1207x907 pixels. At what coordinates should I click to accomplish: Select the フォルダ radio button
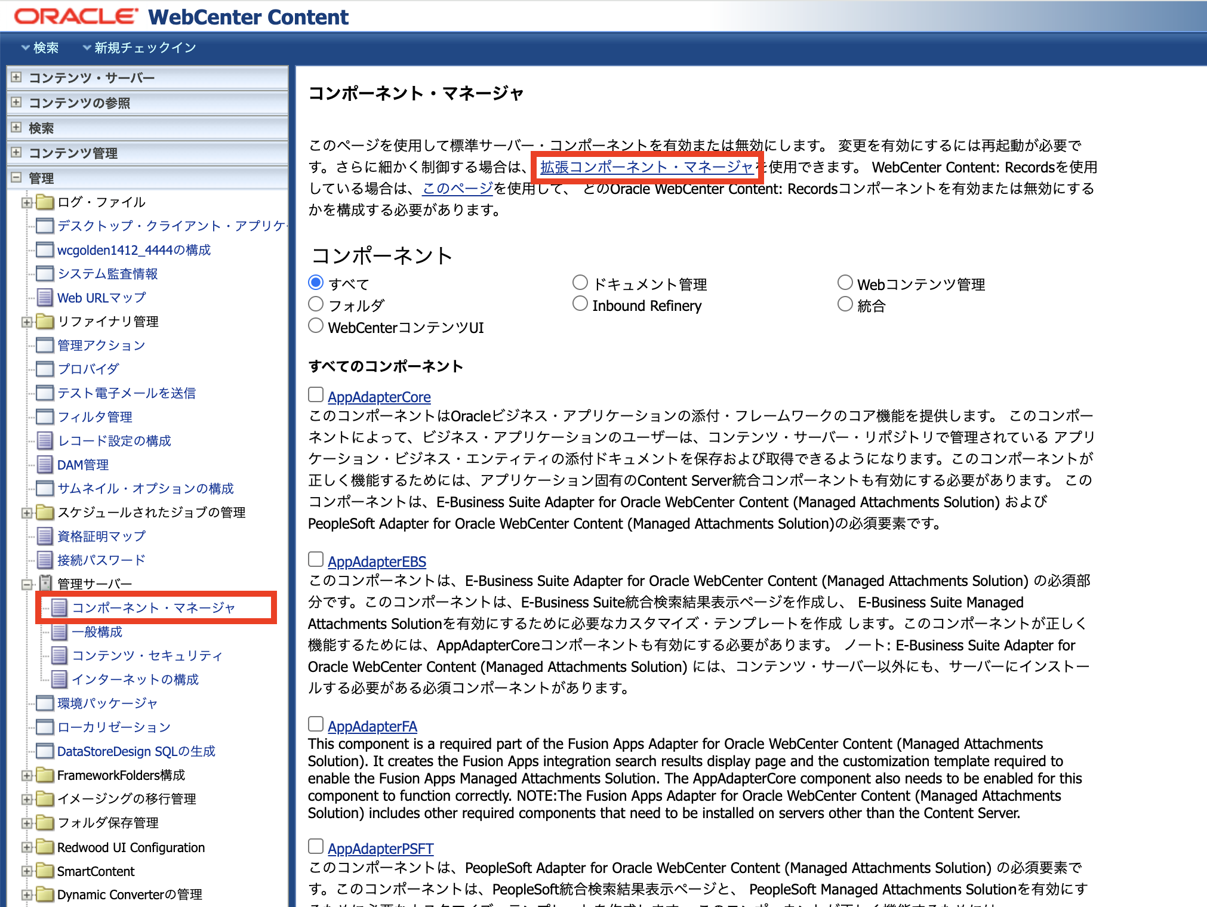tap(316, 304)
